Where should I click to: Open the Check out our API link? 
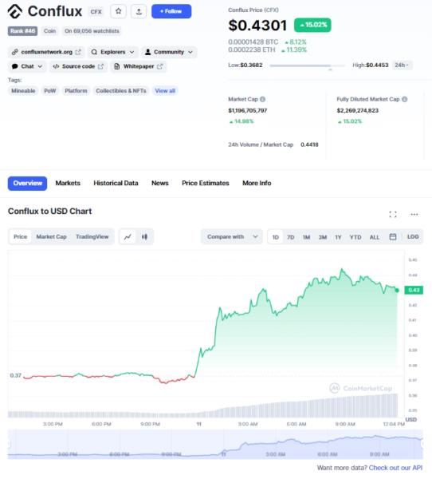point(395,468)
